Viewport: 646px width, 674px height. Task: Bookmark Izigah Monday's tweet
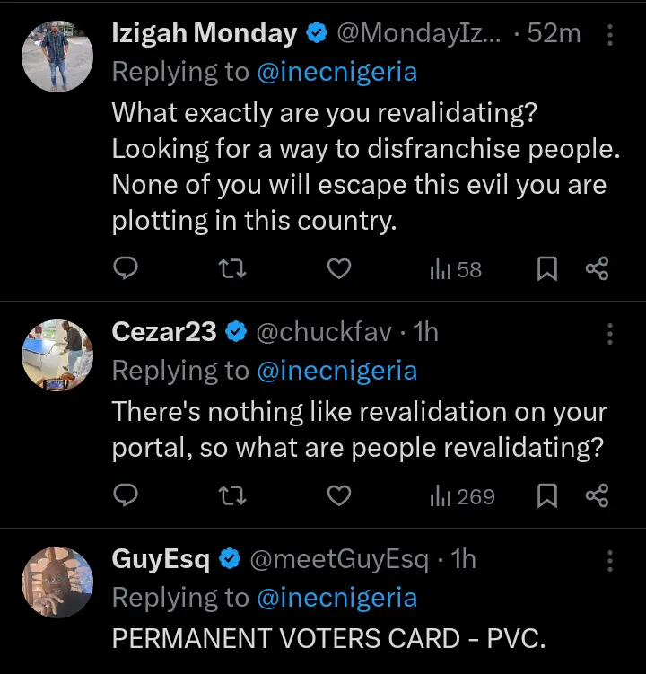[546, 268]
